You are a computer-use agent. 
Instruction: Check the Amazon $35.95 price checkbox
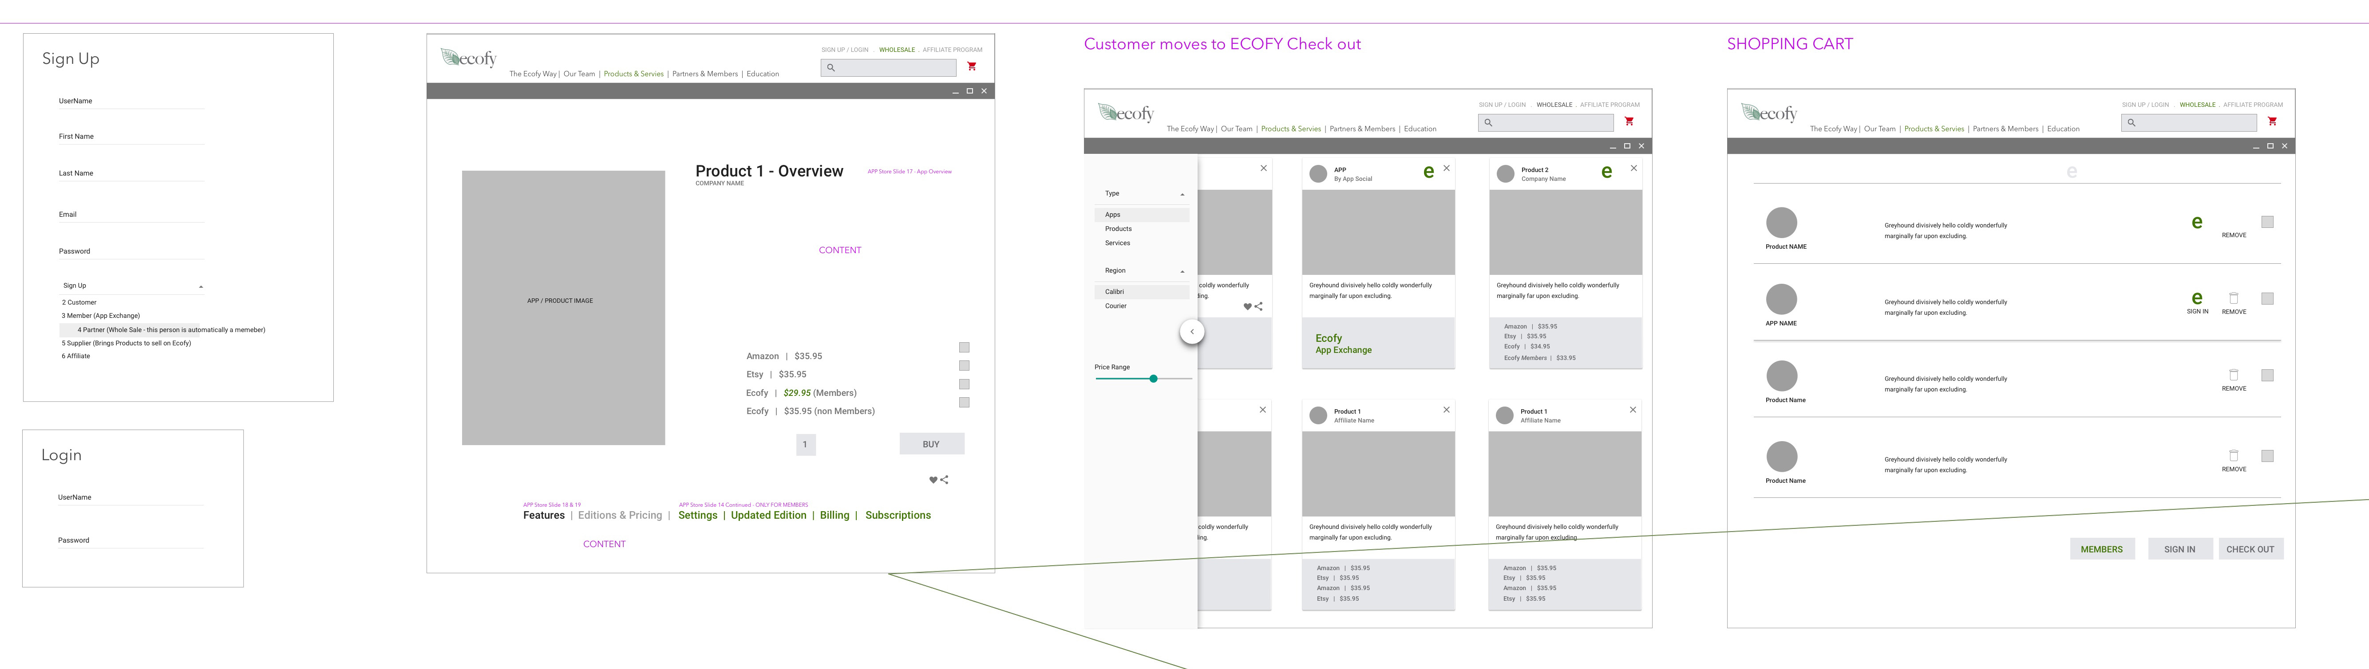pyautogui.click(x=964, y=348)
